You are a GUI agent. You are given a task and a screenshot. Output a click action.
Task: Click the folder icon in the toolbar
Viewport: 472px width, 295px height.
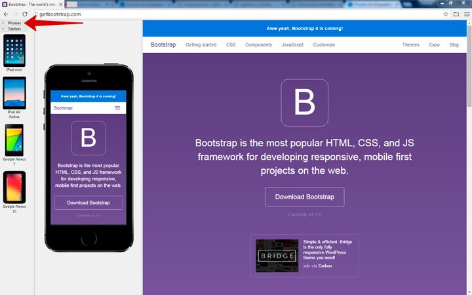(456, 14)
